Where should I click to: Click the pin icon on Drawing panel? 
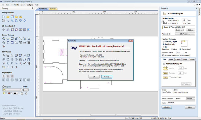click(x=33, y=8)
